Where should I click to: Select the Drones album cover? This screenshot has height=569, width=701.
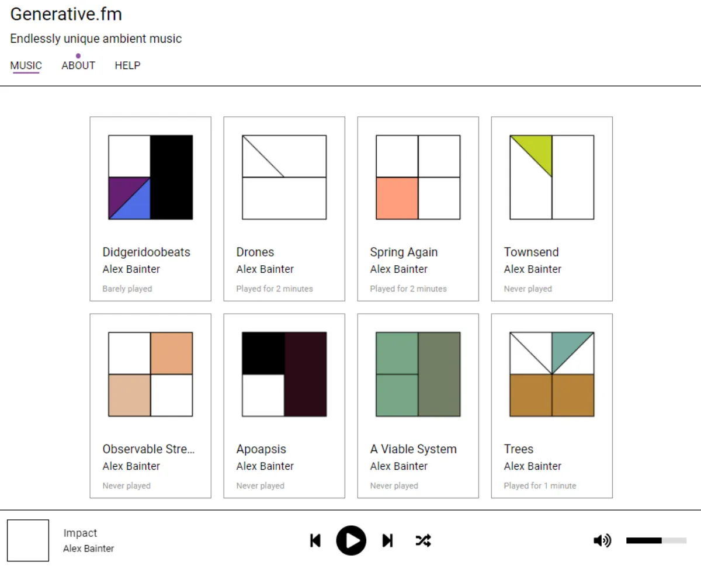[x=284, y=177]
